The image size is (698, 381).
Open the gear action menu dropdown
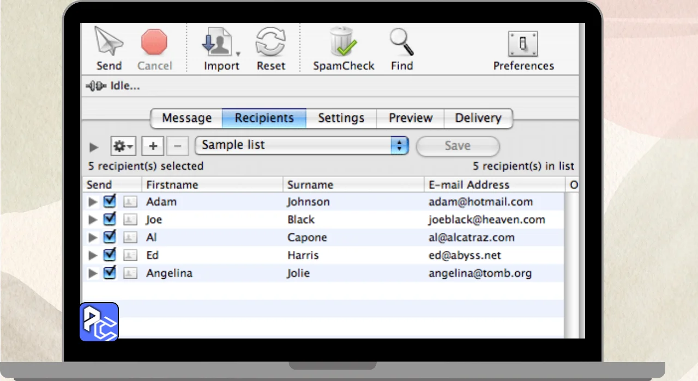(x=123, y=146)
